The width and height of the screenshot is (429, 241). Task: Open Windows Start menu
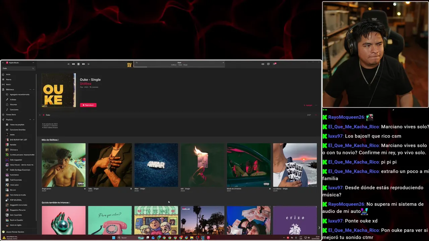tap(114, 238)
